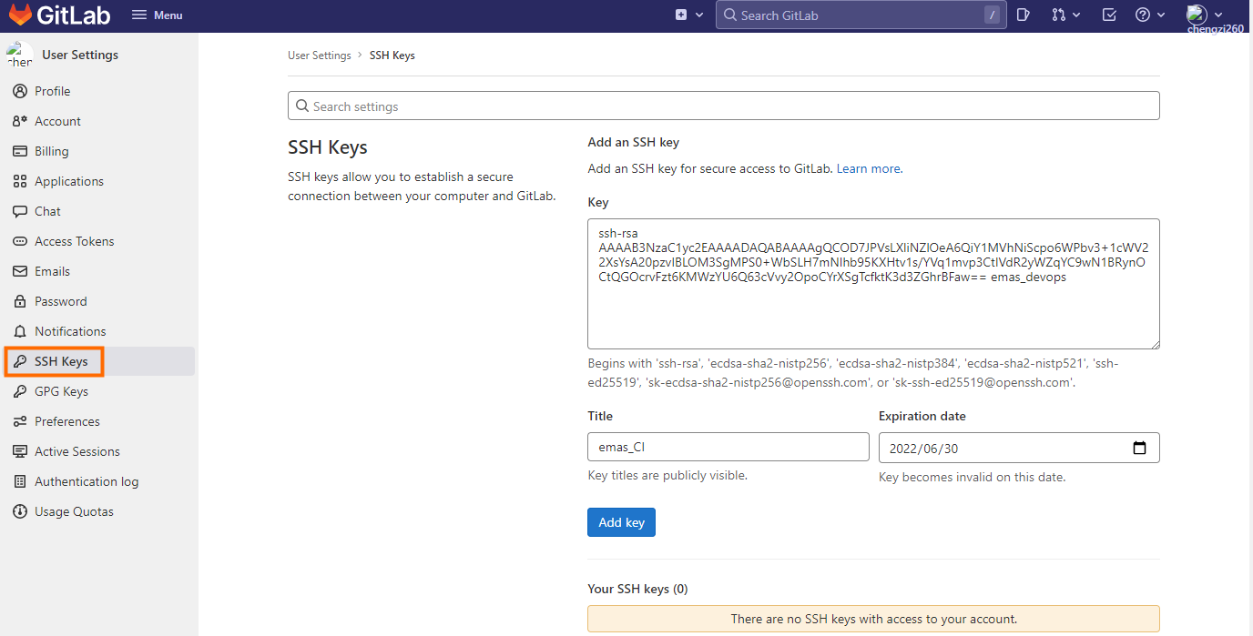Click the Chat bubble icon
This screenshot has height=636, width=1253.
coord(20,211)
